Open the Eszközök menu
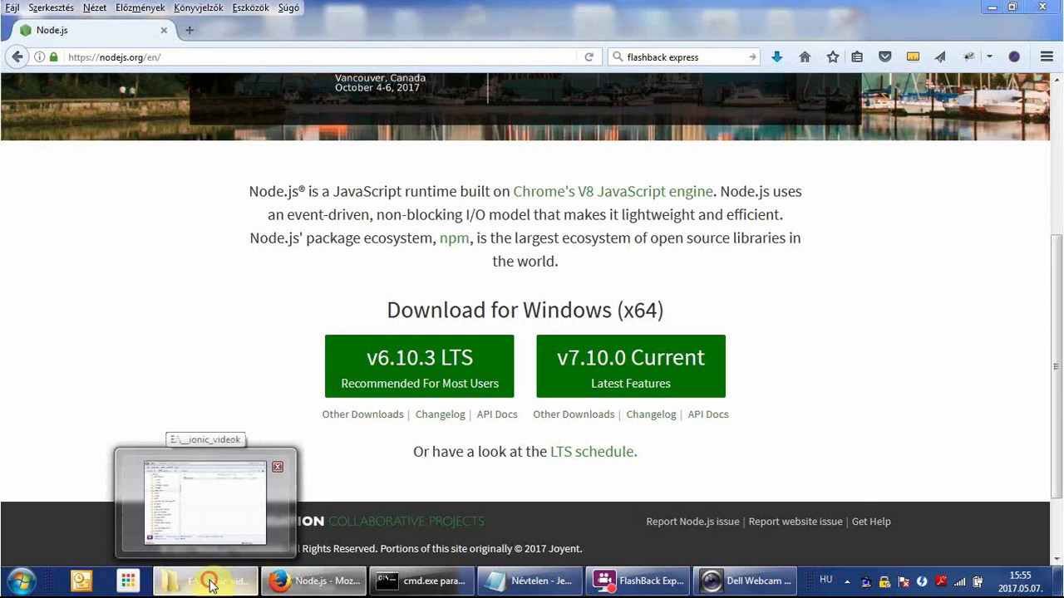 click(250, 7)
